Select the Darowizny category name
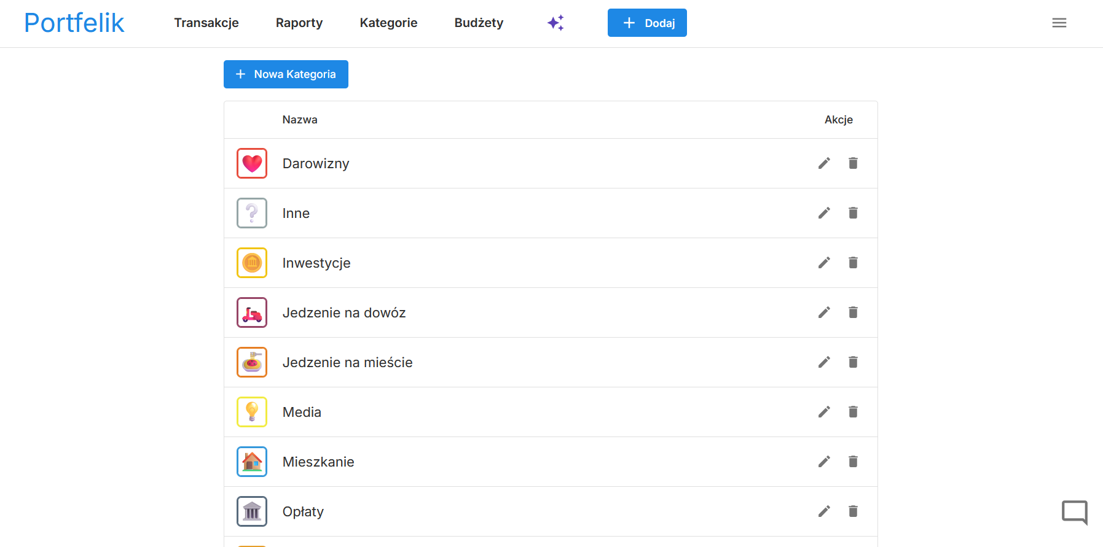The height and width of the screenshot is (547, 1103). coord(316,163)
